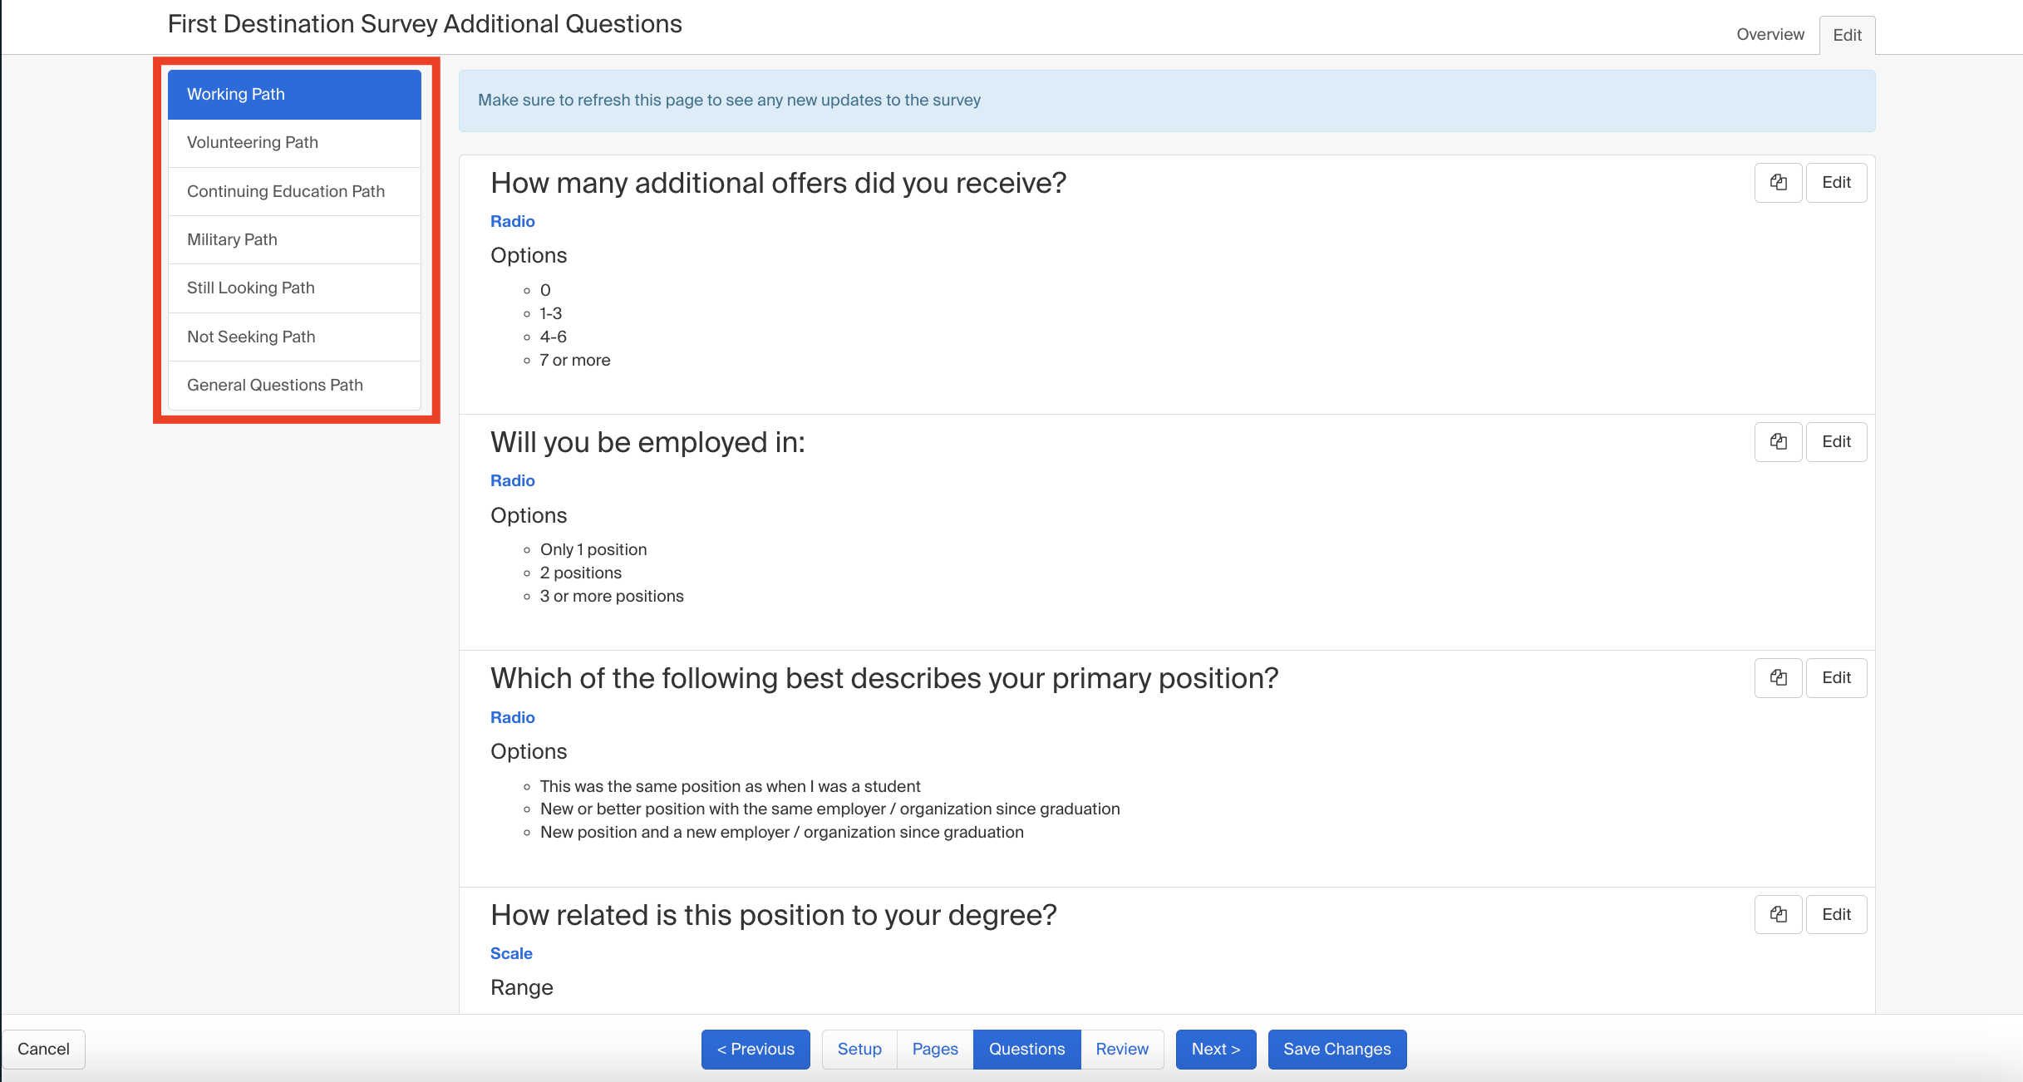Open the Radio type link under offers question

coord(512,221)
